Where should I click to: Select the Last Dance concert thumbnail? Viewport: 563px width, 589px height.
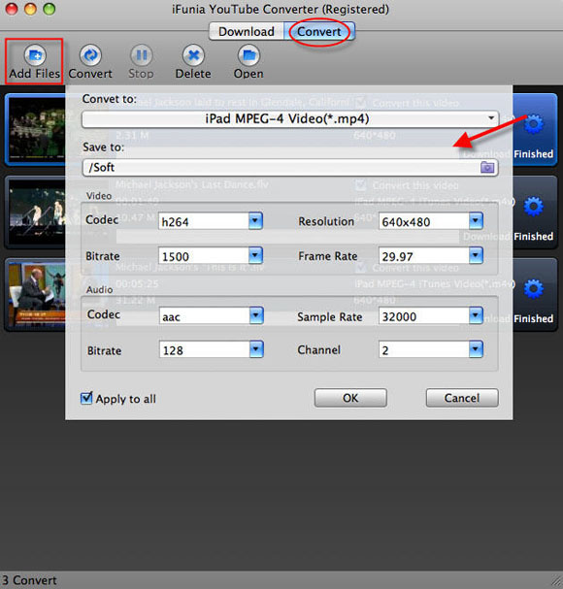tap(37, 213)
